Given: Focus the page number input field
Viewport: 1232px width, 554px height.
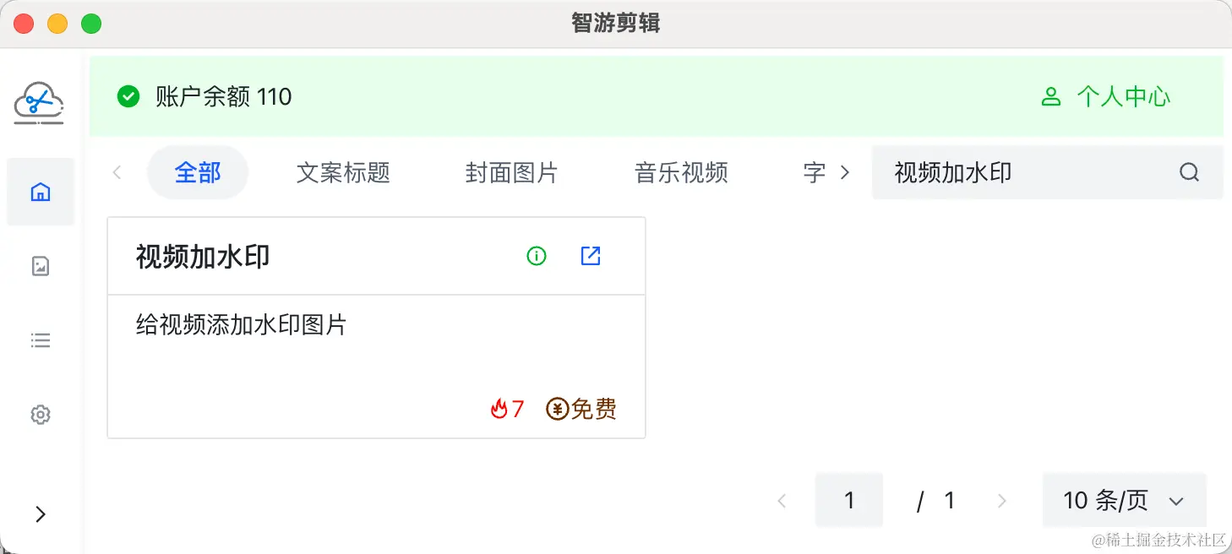Looking at the screenshot, I should pos(849,501).
